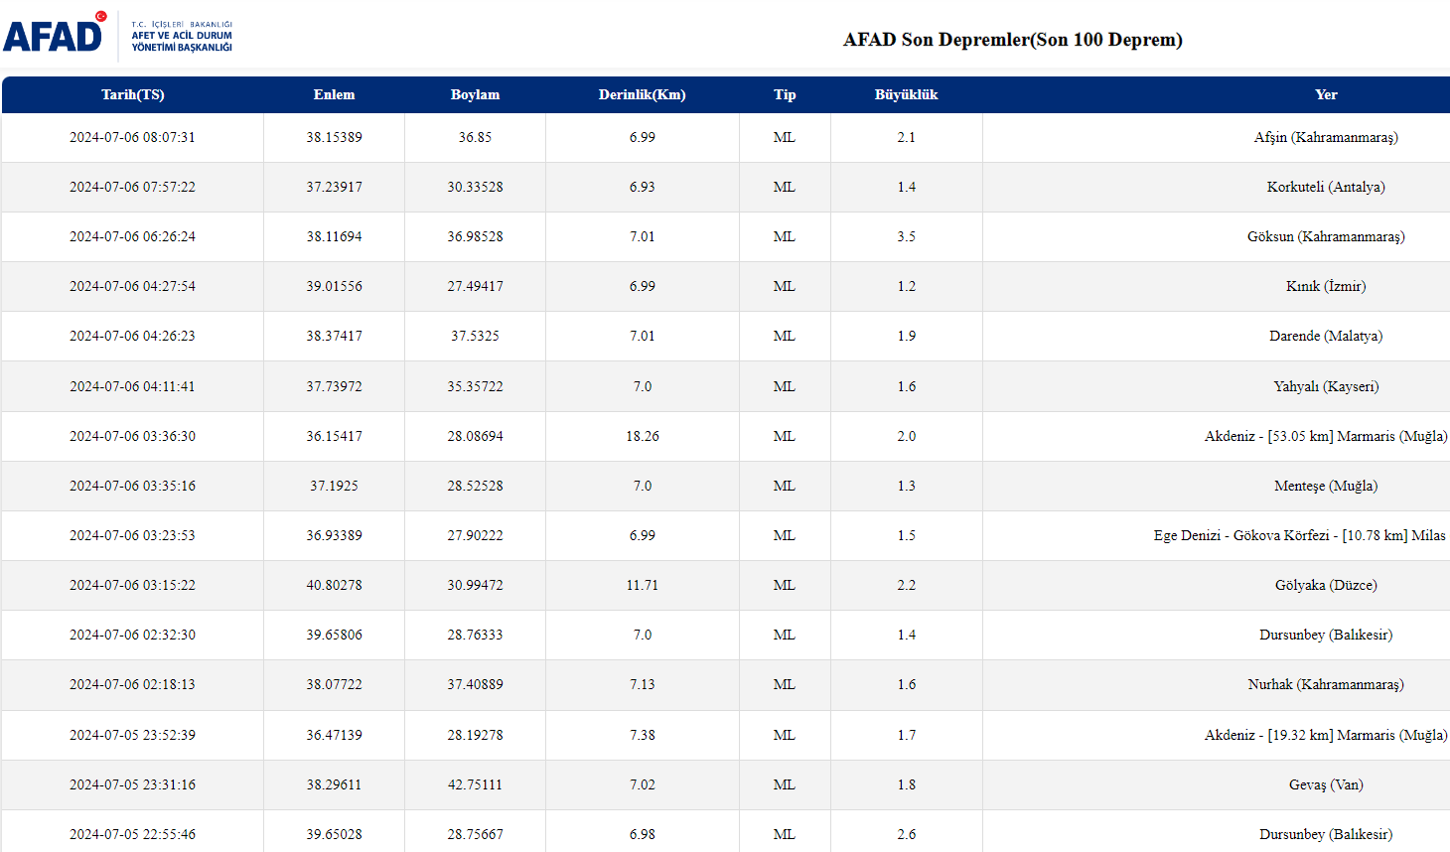Viewport: 1450px width, 852px height.
Task: Click longitude value 27.49417
Action: pyautogui.click(x=475, y=286)
